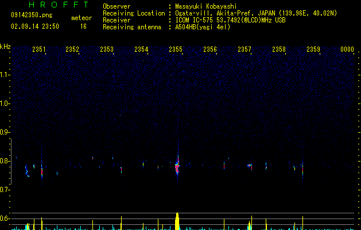Click the A504HB(yagi 4el) antenna text
This screenshot has height=230, width=361.
point(203,27)
